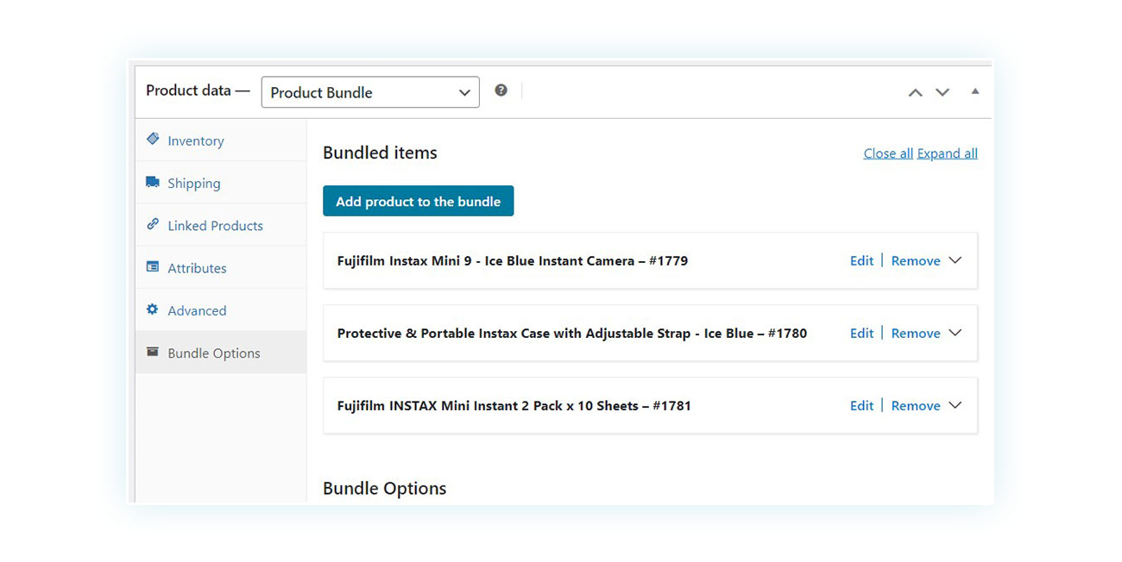Move Product data panel down arrow
Viewport: 1122px width, 562px height.
pyautogui.click(x=942, y=92)
